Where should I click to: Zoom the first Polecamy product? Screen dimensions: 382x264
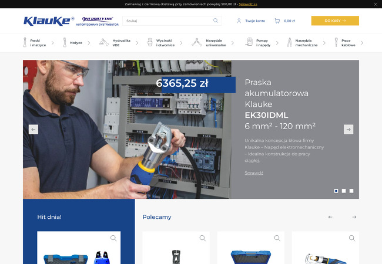pyautogui.click(x=203, y=238)
